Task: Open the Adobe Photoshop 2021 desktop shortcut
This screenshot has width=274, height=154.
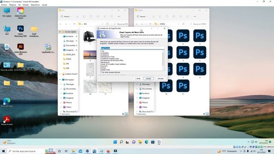Action: point(21,31)
